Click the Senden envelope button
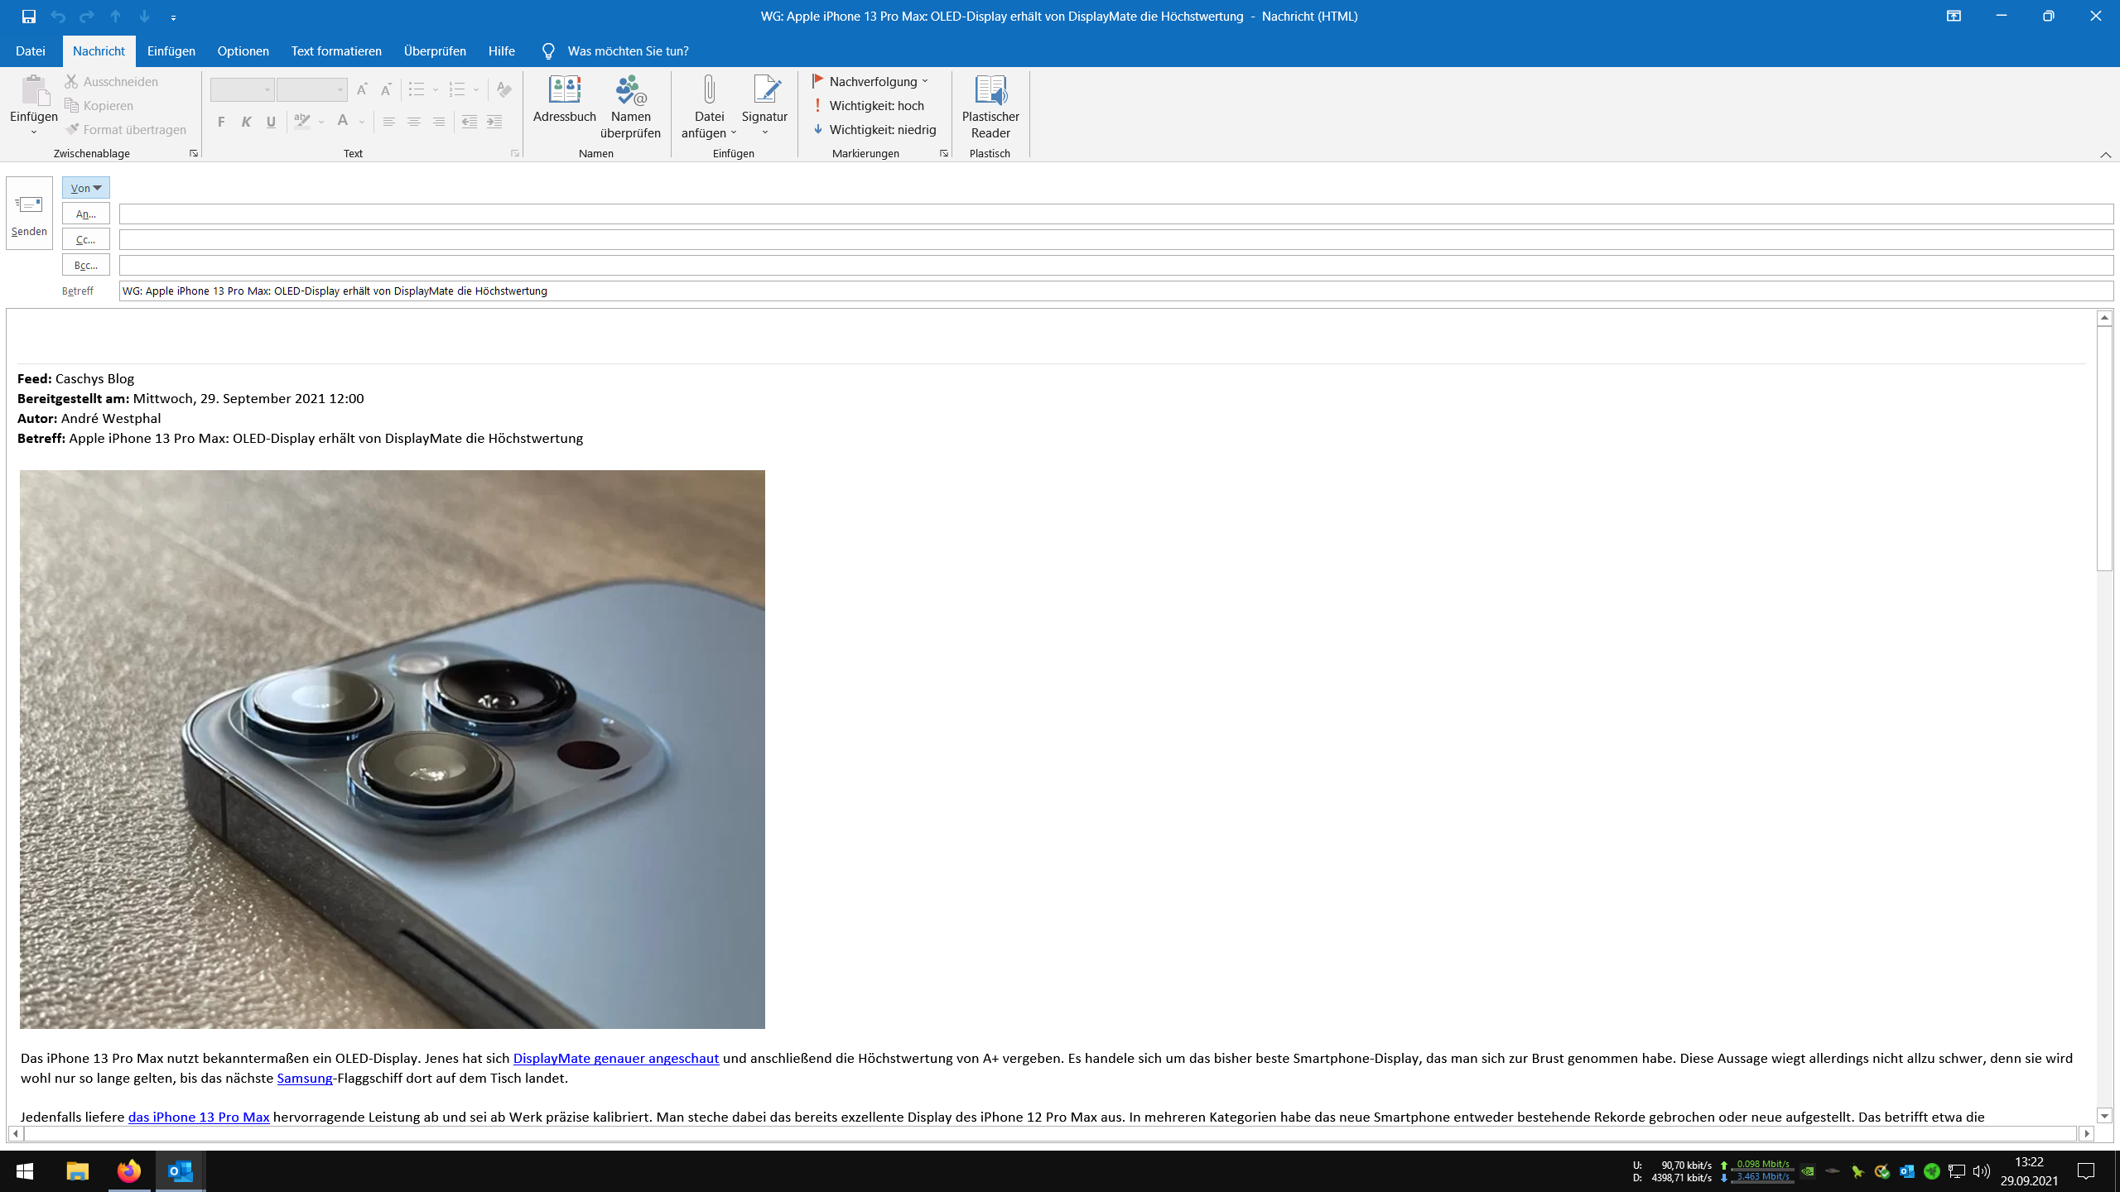This screenshot has height=1192, width=2120. pyautogui.click(x=29, y=213)
